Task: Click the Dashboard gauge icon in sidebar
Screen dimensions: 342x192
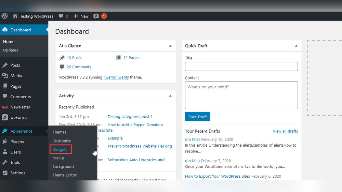Action: click(x=5, y=30)
